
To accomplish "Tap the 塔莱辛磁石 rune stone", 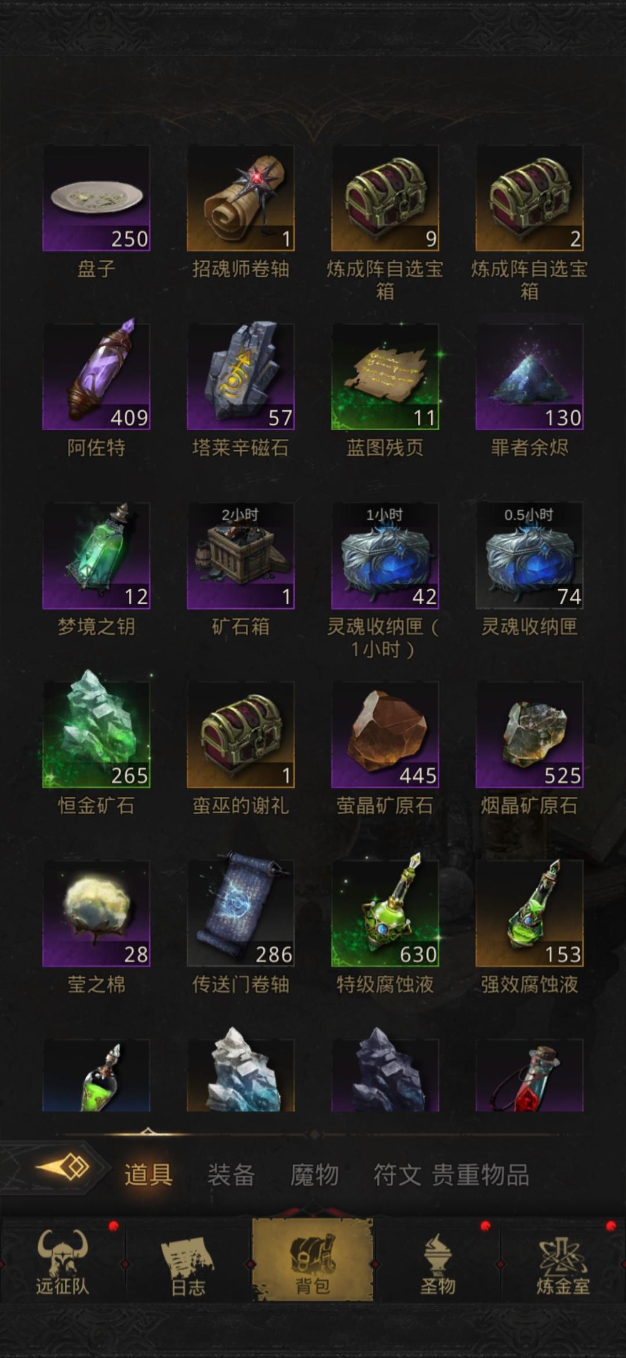I will (241, 377).
